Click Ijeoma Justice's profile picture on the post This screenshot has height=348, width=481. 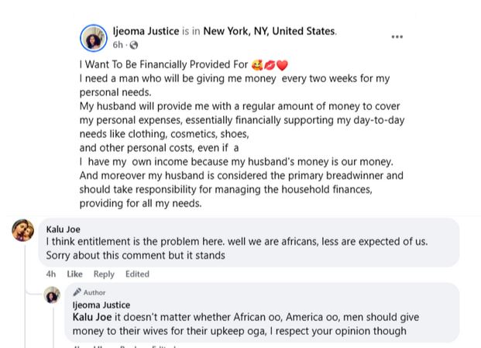tap(94, 38)
